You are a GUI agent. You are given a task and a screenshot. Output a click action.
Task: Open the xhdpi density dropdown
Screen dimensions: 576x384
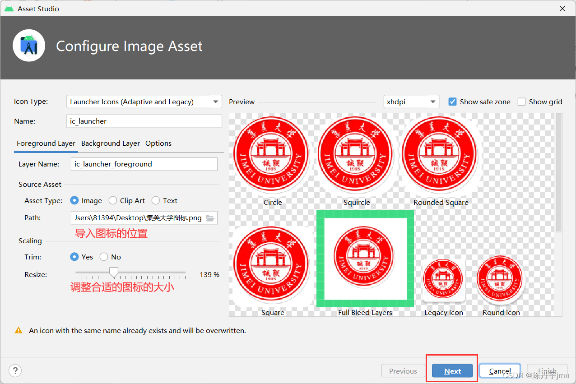[x=411, y=102]
